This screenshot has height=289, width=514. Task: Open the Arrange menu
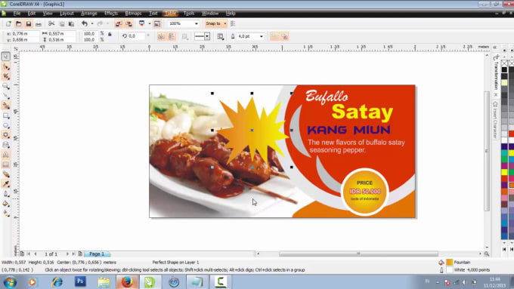[x=89, y=14]
